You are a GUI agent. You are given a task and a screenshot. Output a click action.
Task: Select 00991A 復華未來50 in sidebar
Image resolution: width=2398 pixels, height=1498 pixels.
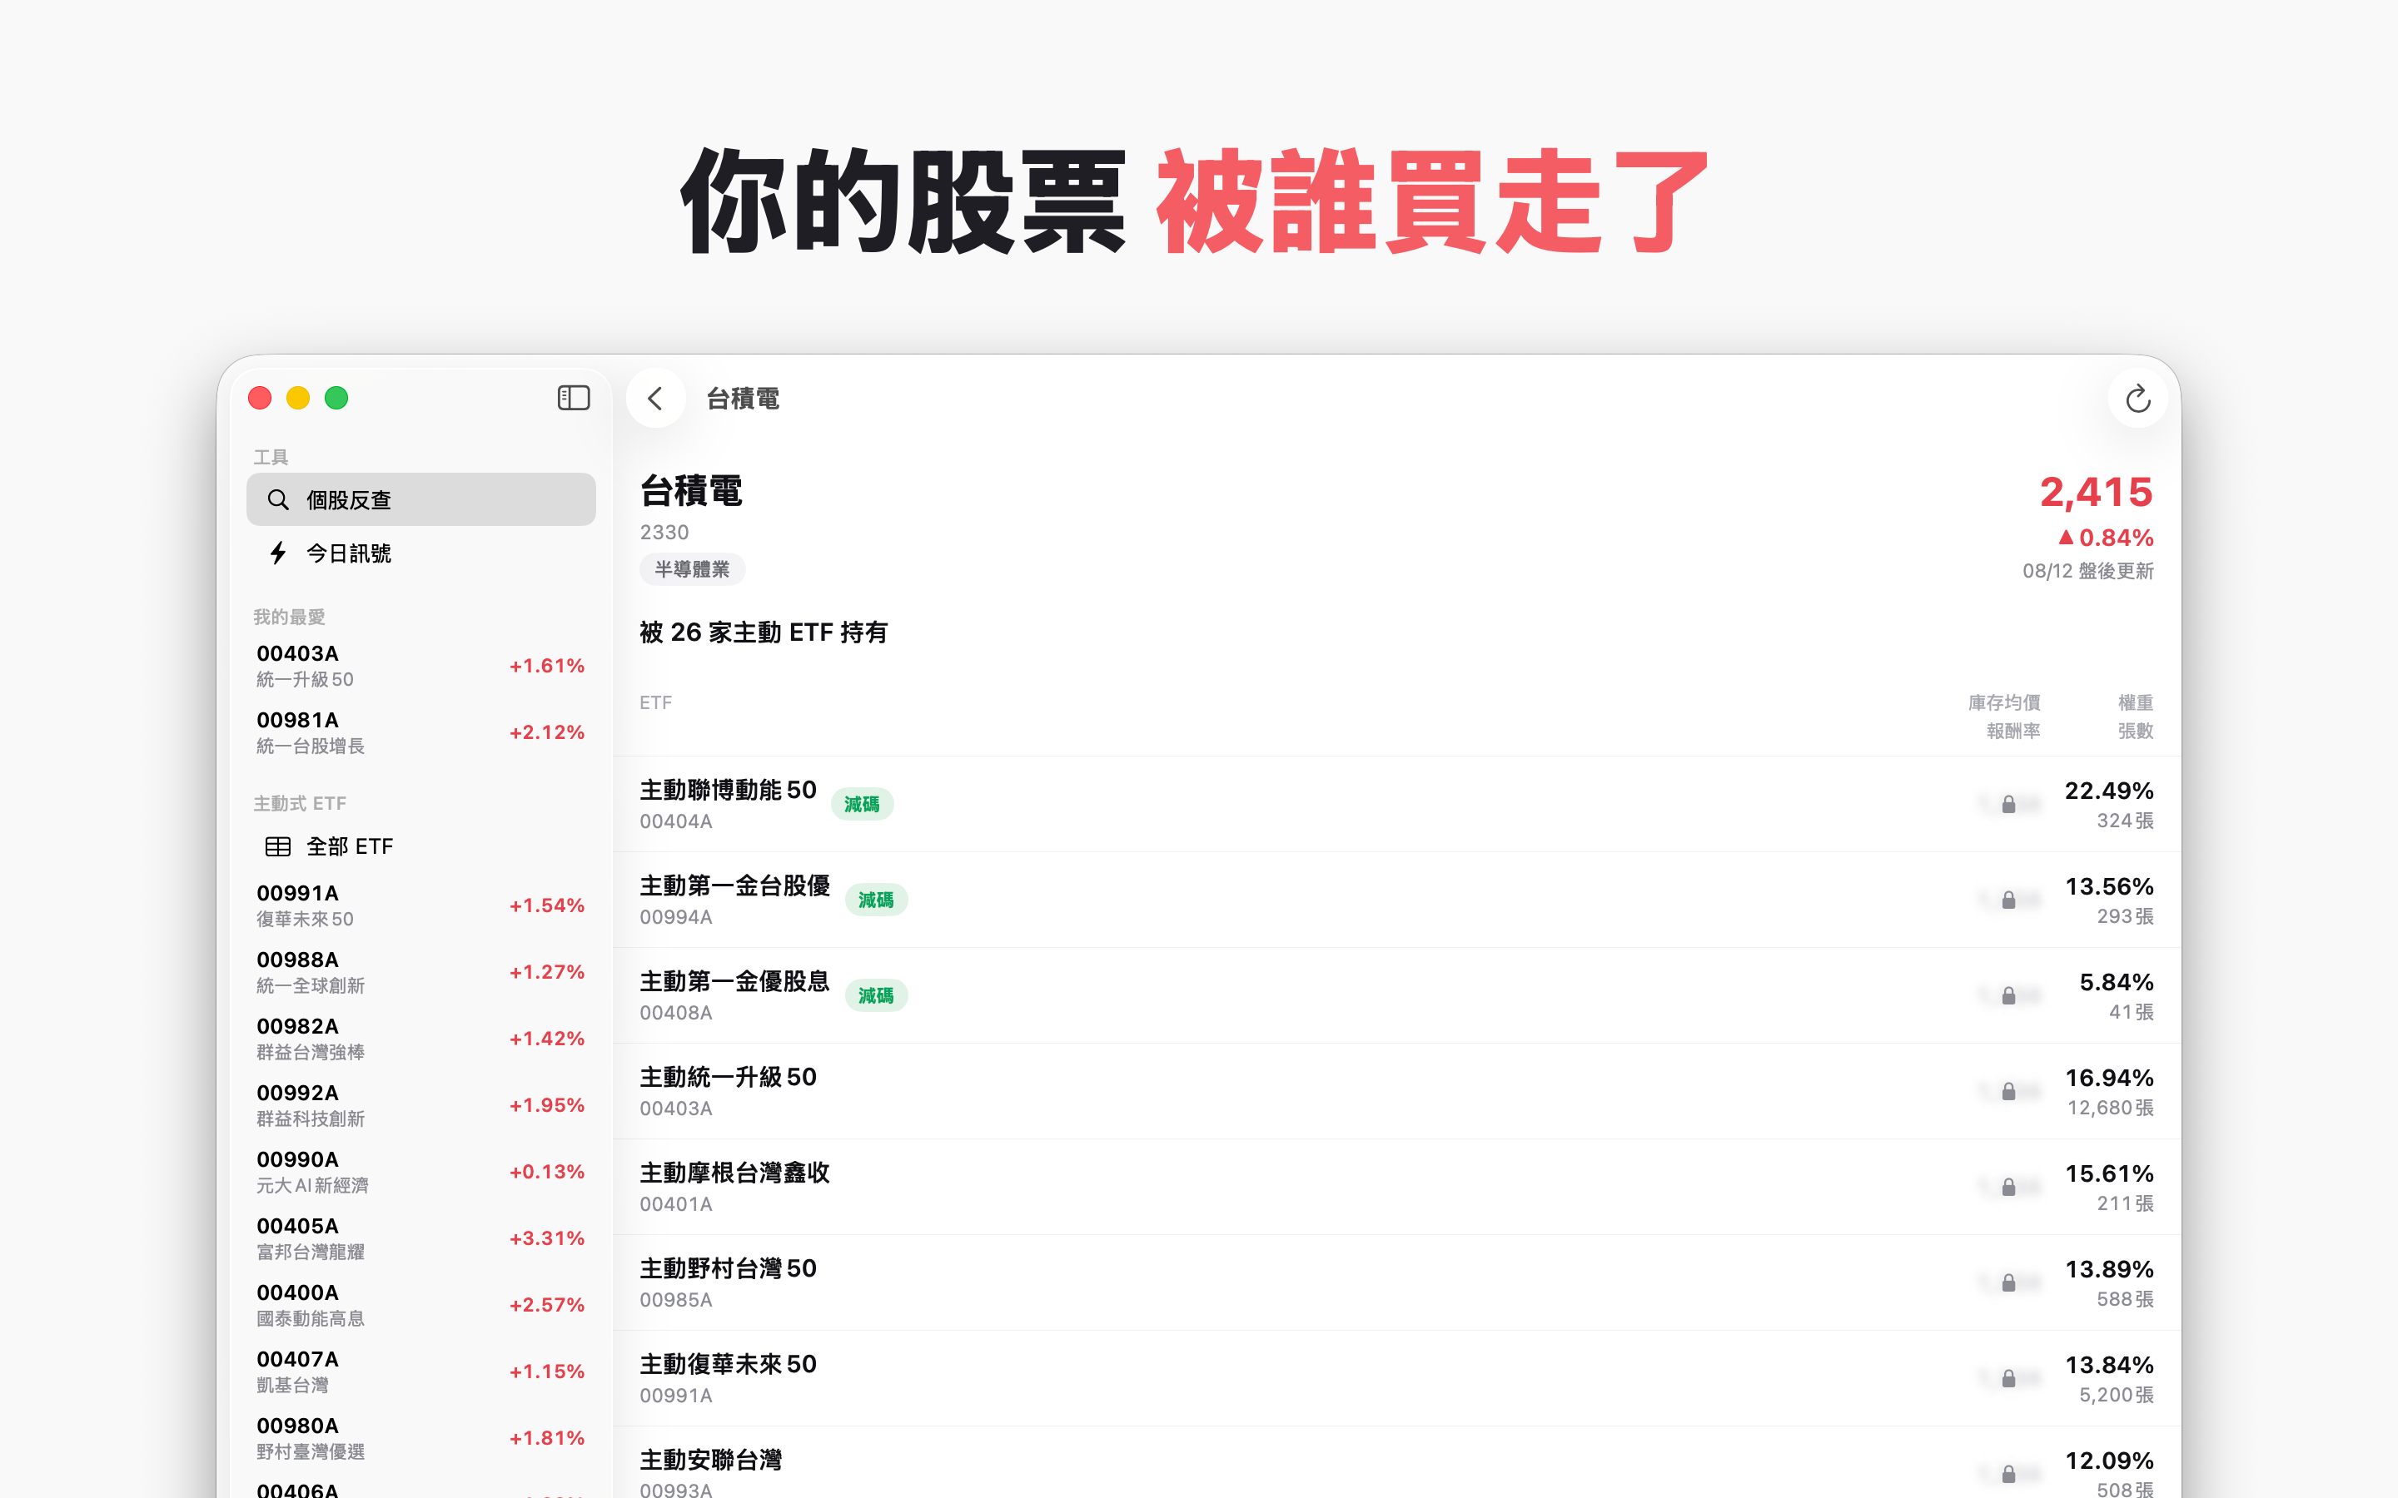421,905
